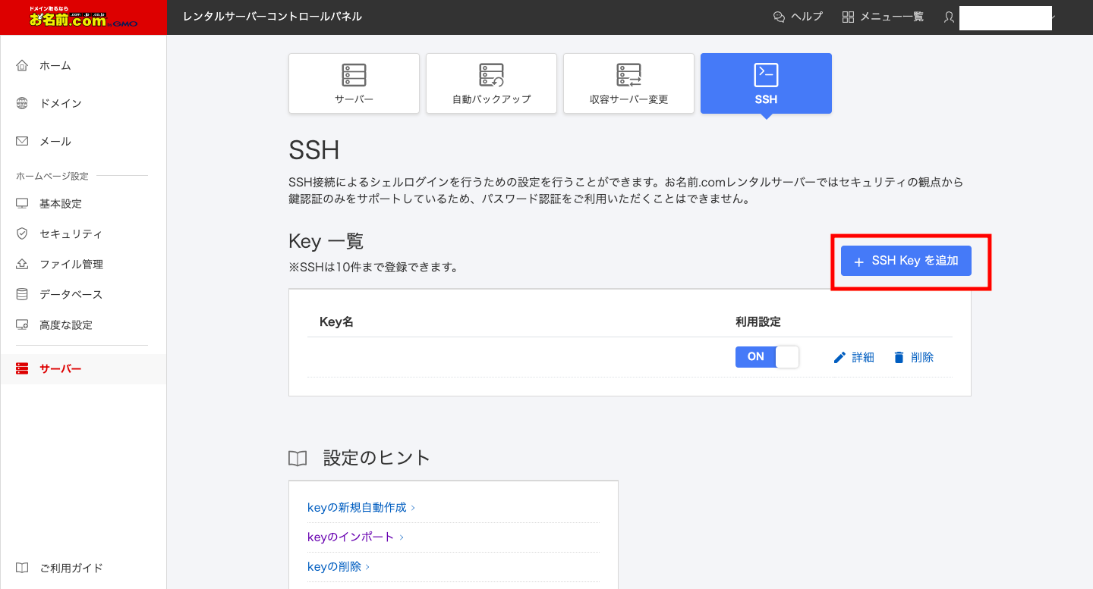The height and width of the screenshot is (589, 1093).
Task: Open ドメイン in the sidebar
Action: click(60, 104)
